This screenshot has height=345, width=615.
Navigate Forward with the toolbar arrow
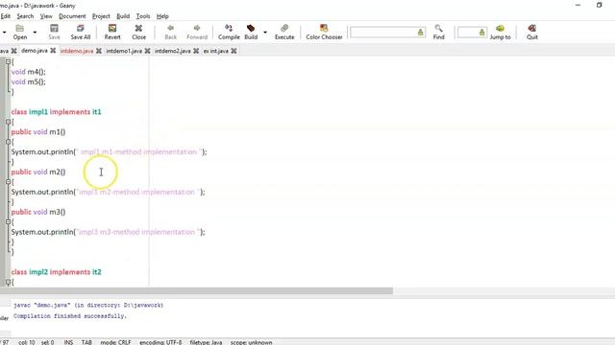tap(197, 32)
